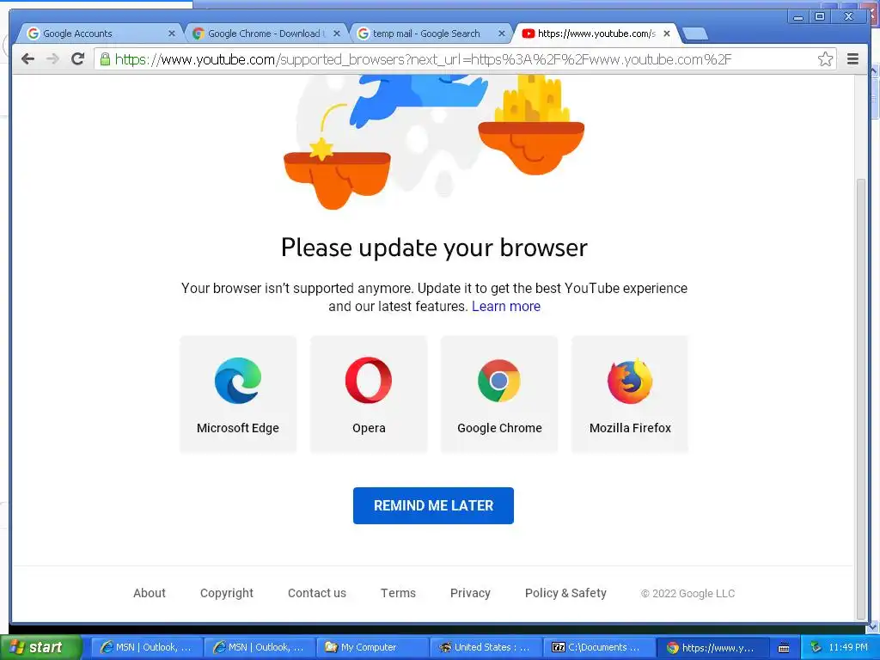Open the Privacy footer link
Screen dimensions: 880x660
pos(470,593)
